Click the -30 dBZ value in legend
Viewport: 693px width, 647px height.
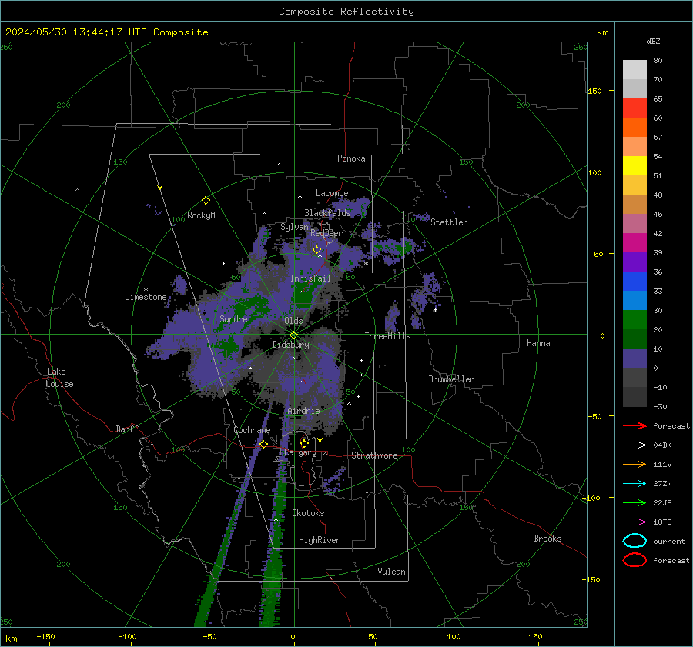(660, 406)
